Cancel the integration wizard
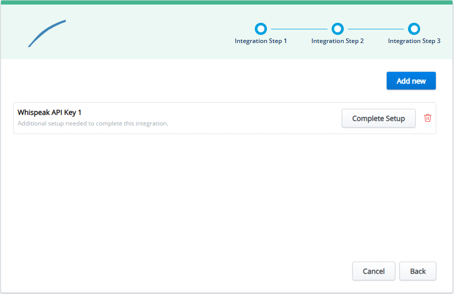The image size is (454, 294). 374,271
